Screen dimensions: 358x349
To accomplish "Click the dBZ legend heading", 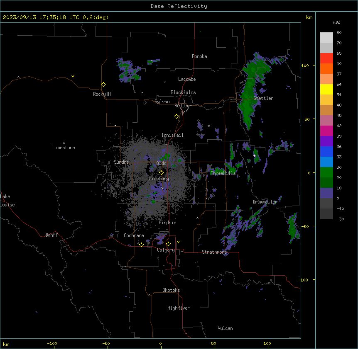I will 336,22.
